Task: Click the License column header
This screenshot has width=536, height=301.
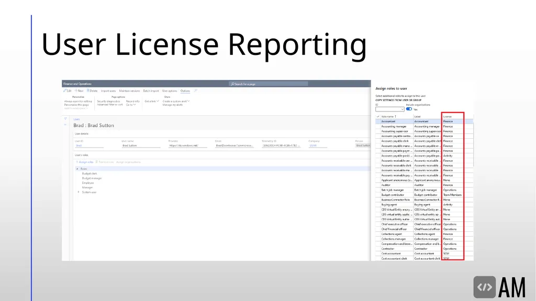Action: pyautogui.click(x=448, y=117)
